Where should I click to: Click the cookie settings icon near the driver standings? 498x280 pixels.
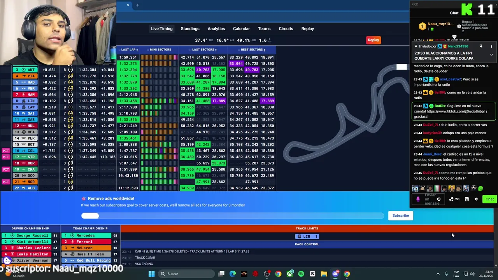coord(7,261)
